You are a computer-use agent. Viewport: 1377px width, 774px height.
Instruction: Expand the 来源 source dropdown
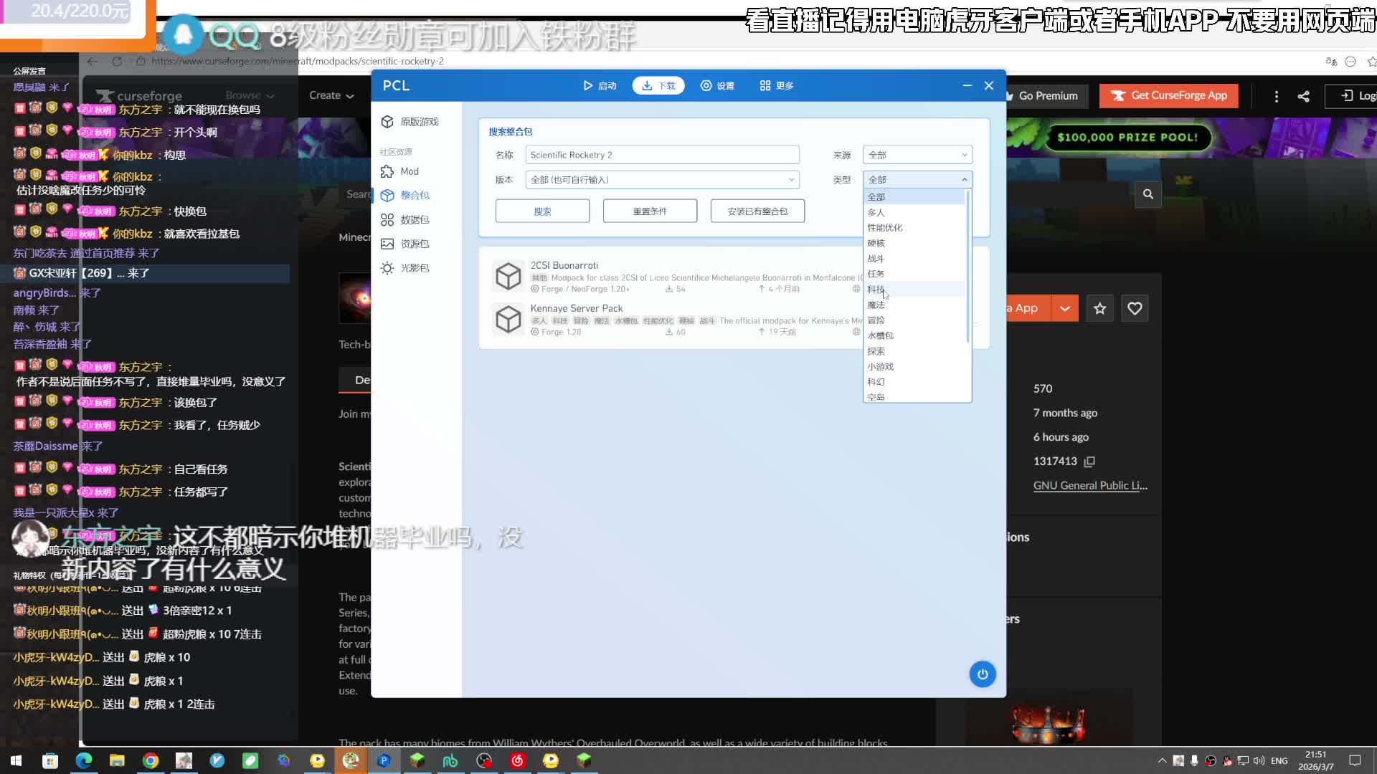(x=917, y=155)
